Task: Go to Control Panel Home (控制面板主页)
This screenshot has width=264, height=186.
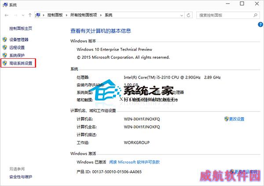Action: [21, 29]
